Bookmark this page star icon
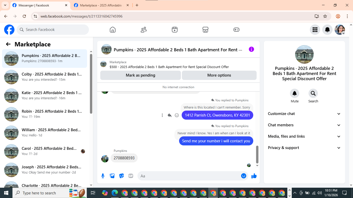353x198 pixels. point(325,16)
